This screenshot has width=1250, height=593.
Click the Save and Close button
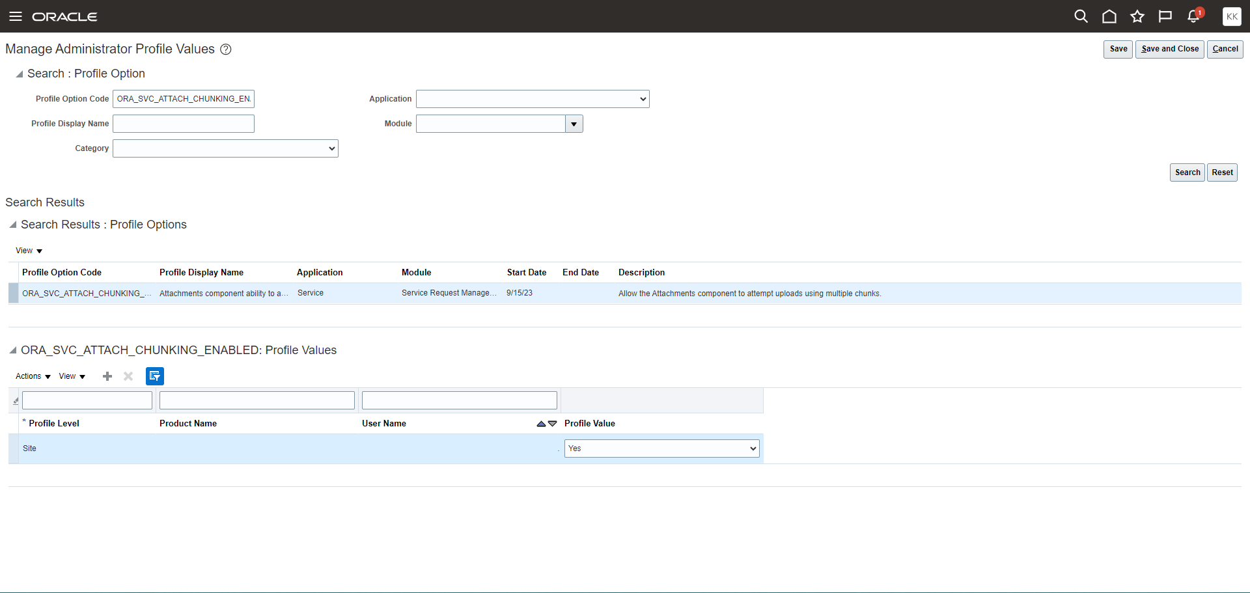click(x=1169, y=49)
